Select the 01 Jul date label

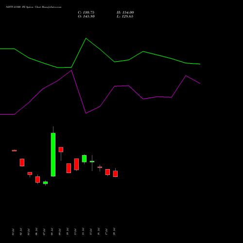pos(13,232)
